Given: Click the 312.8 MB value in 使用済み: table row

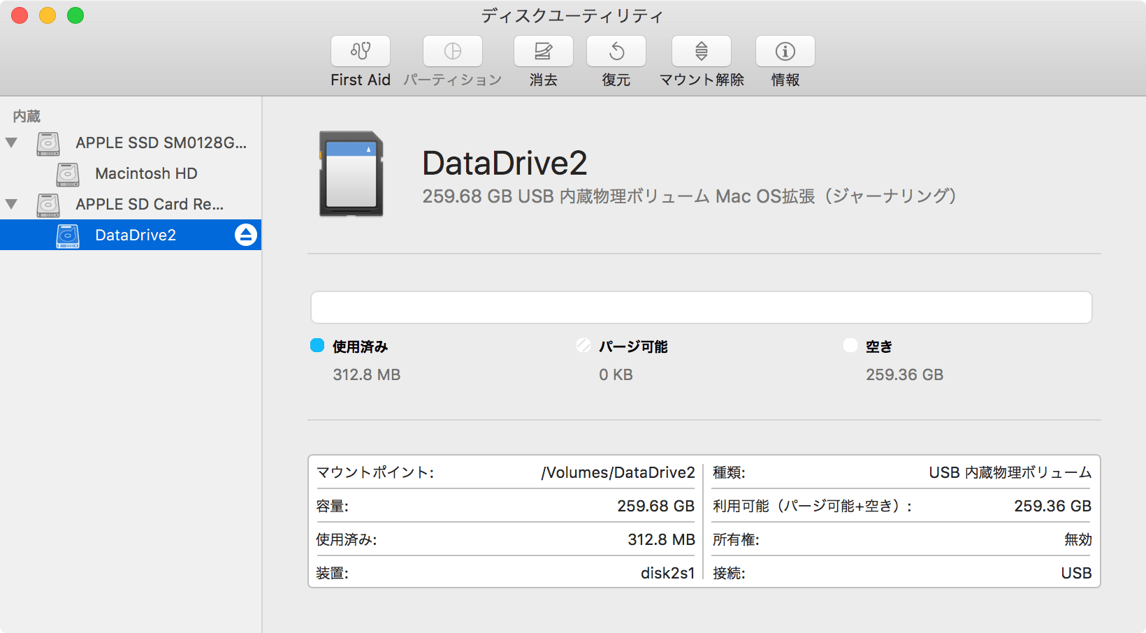Looking at the screenshot, I should tap(662, 539).
